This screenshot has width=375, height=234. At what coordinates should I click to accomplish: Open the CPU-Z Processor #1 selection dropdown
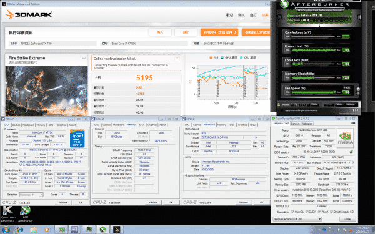coord(31,195)
